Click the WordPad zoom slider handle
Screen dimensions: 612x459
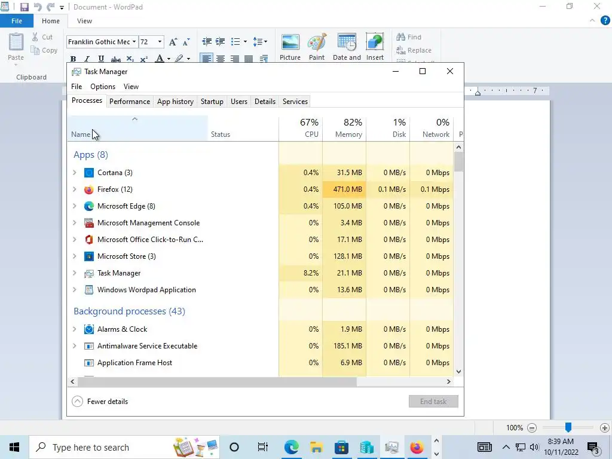coord(568,427)
